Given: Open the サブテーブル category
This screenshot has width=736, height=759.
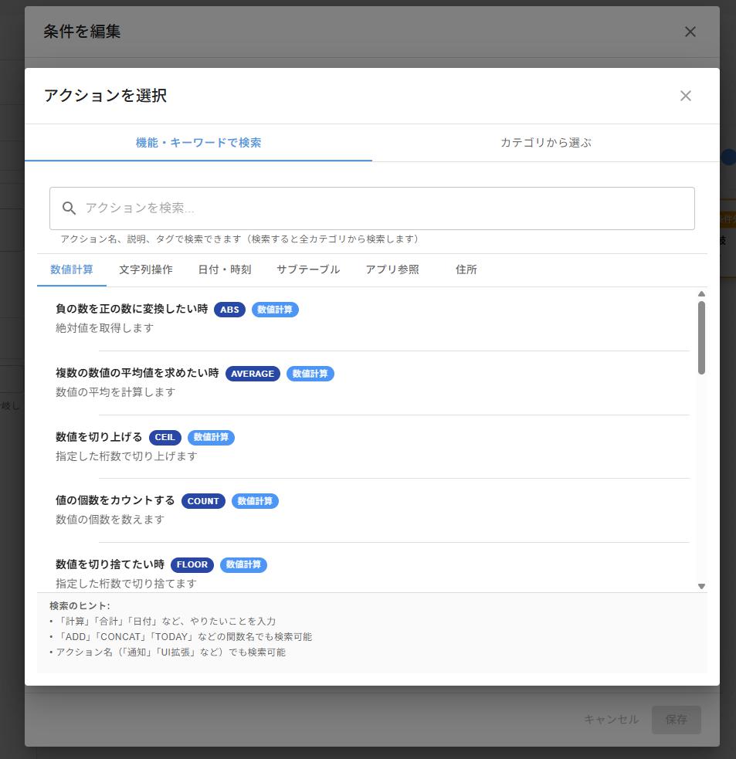Looking at the screenshot, I should tap(307, 269).
